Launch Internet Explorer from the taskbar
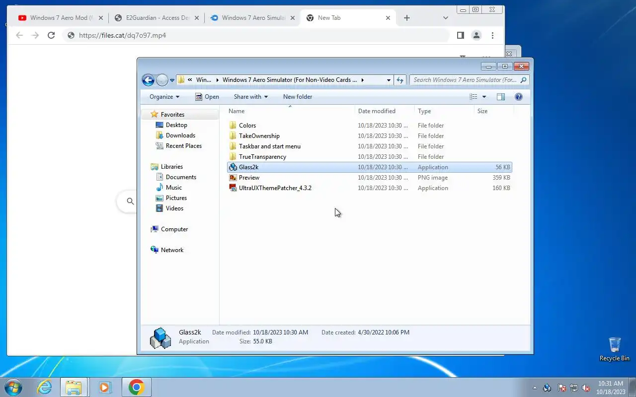Image resolution: width=636 pixels, height=397 pixels. click(x=44, y=387)
